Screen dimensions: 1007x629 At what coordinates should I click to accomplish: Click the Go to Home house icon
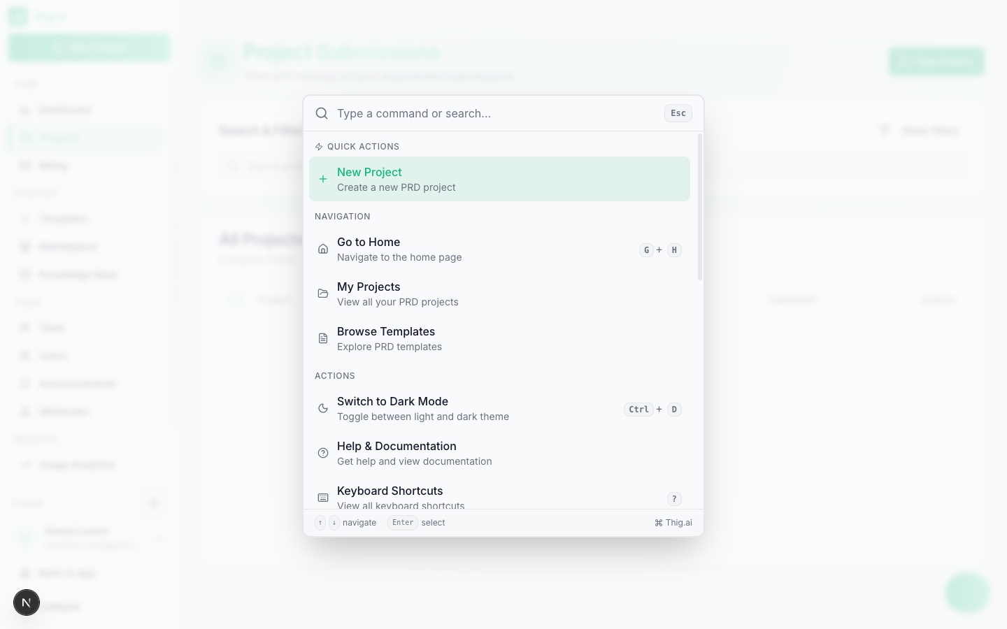point(322,248)
